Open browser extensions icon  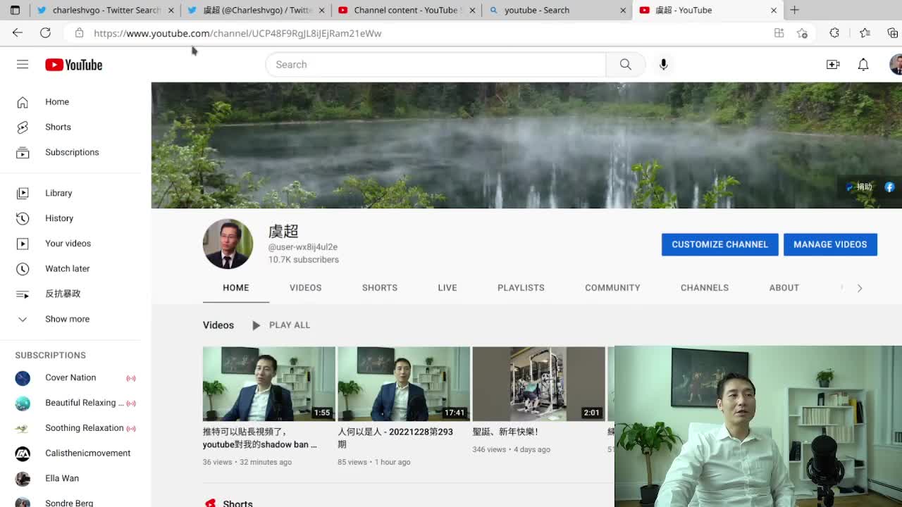click(x=834, y=33)
